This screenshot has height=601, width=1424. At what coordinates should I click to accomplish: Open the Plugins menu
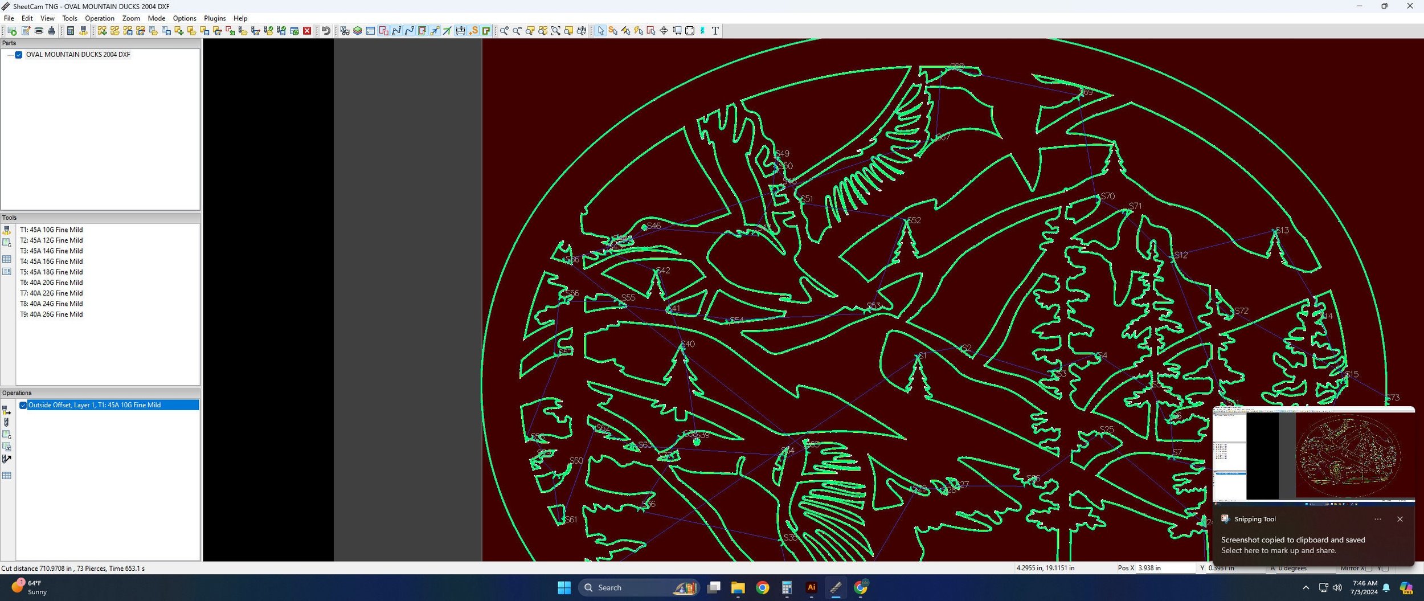pyautogui.click(x=215, y=18)
